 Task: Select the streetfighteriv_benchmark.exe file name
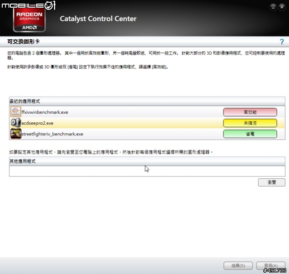pos(52,134)
